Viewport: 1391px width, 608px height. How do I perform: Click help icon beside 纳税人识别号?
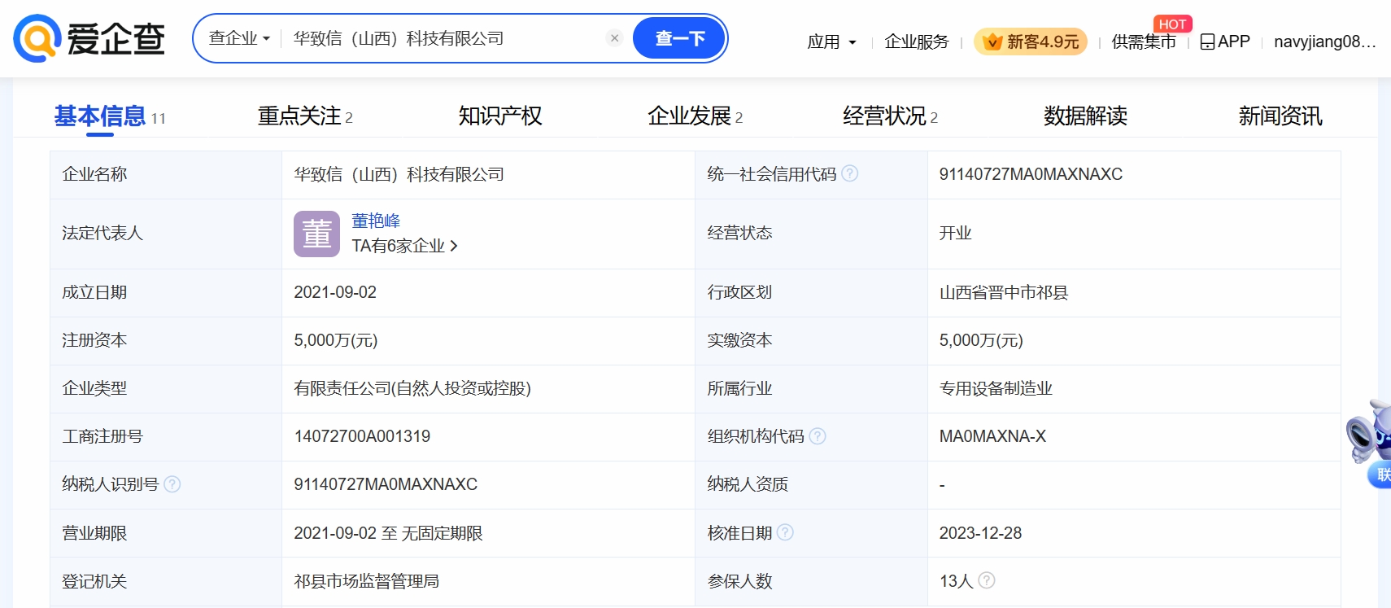(x=172, y=484)
